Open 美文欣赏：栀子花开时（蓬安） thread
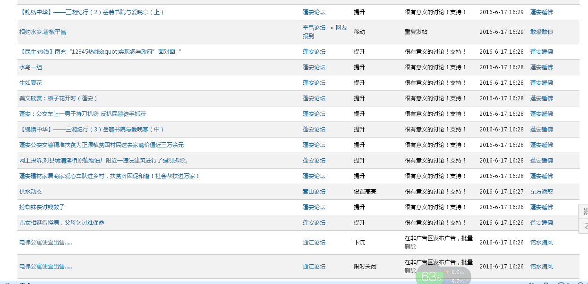The image size is (588, 284). 58,98
